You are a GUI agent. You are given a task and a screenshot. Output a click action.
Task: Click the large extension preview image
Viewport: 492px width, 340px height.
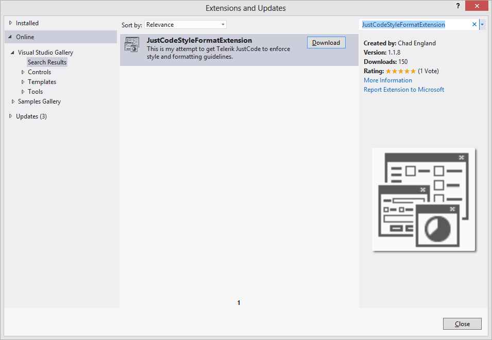[423, 199]
